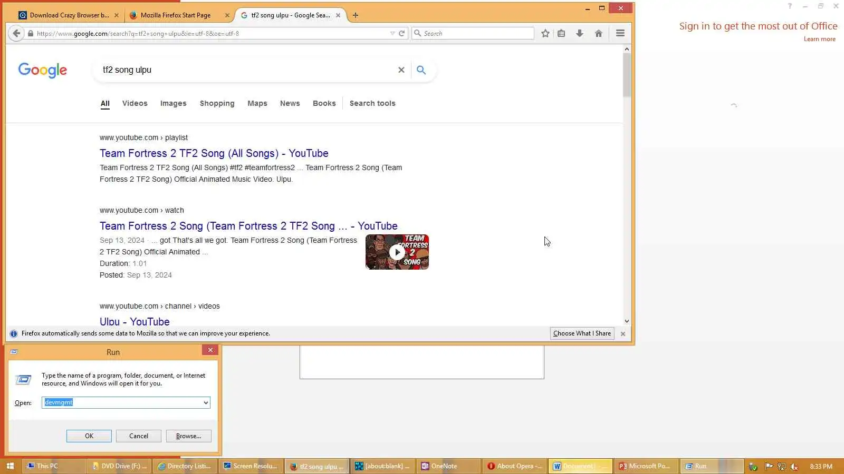This screenshot has width=844, height=474.
Task: Open a new tab with the plus button
Action: [356, 15]
